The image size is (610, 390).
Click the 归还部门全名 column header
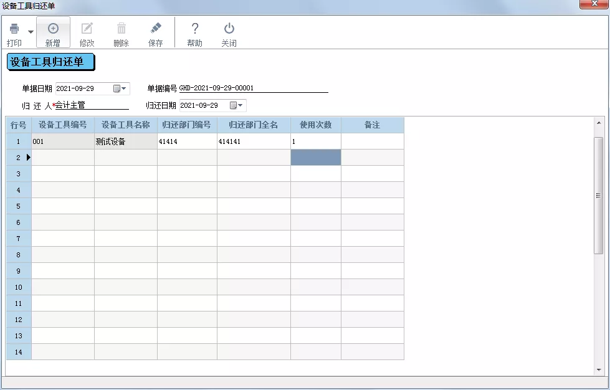pos(254,125)
